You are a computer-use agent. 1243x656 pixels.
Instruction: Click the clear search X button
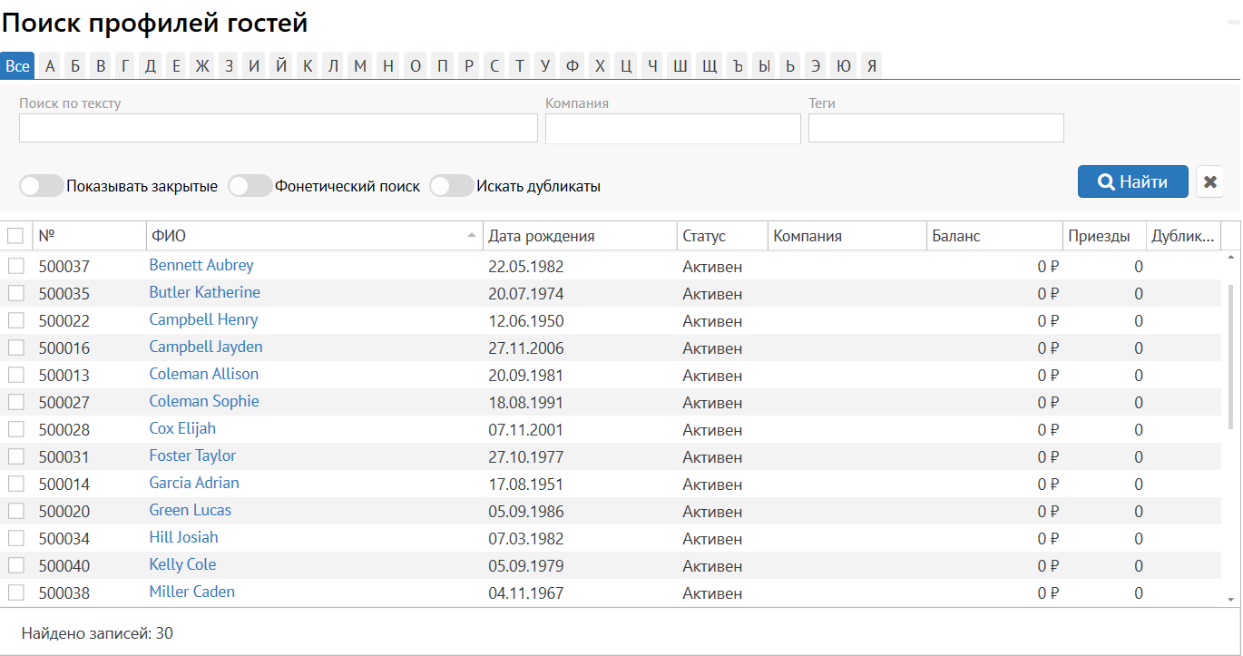[x=1209, y=181]
